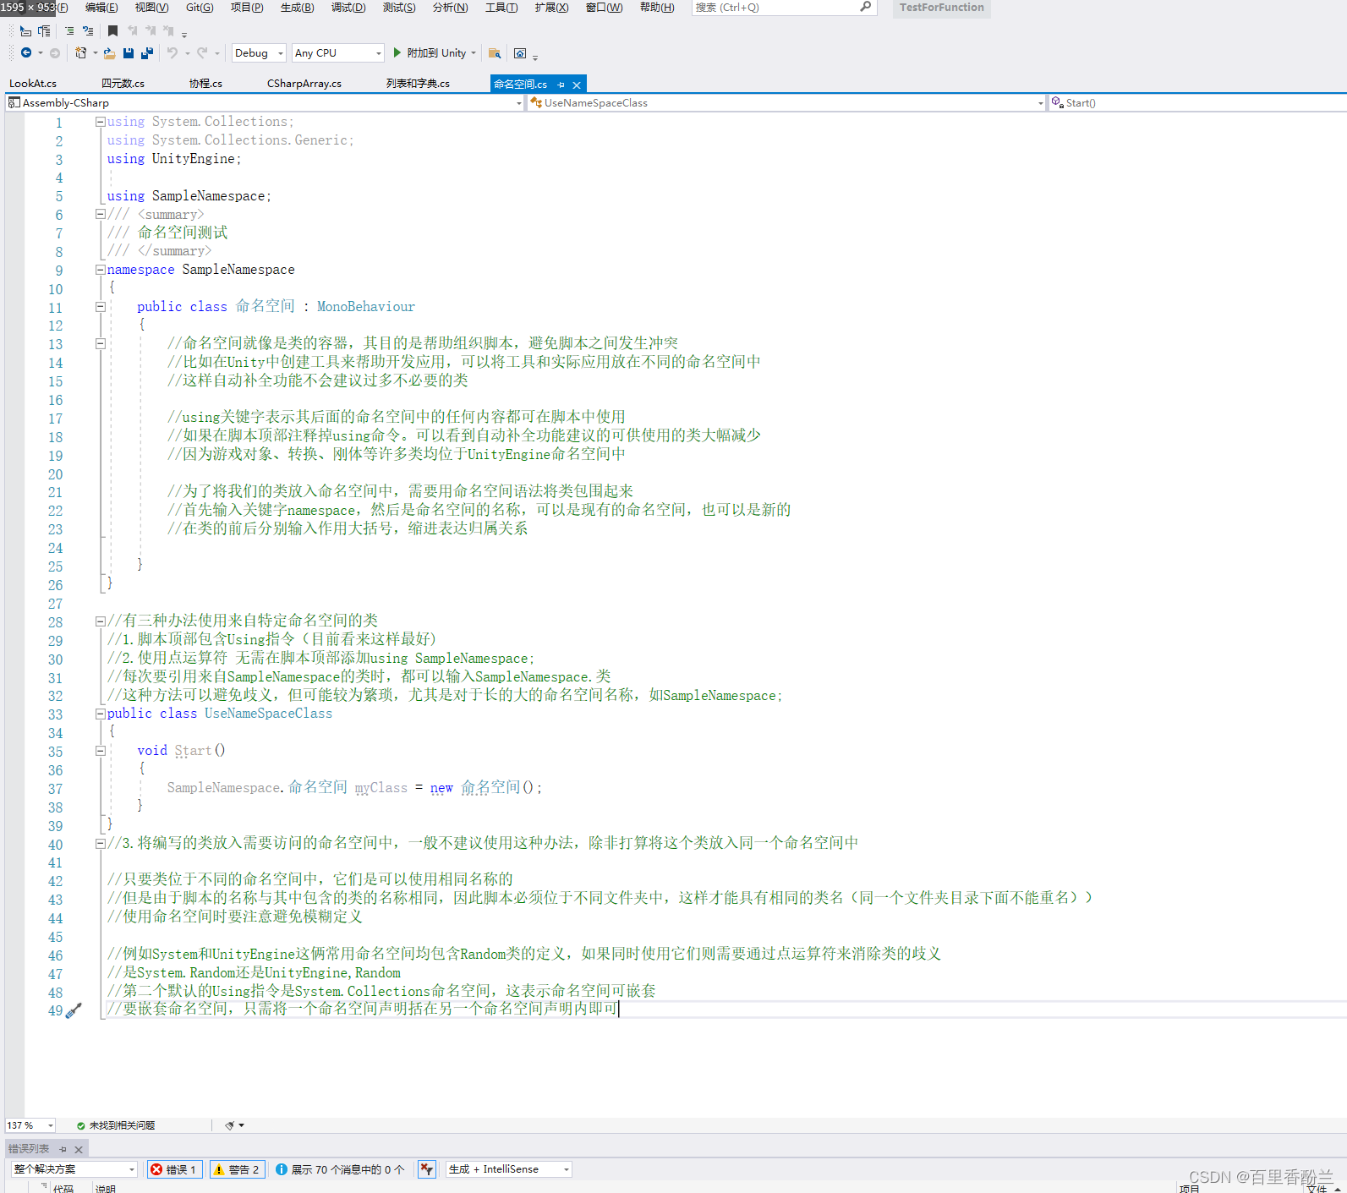Viewport: 1347px width, 1193px height.
Task: Collapse the summary comment block on line 6
Action: [x=101, y=215]
